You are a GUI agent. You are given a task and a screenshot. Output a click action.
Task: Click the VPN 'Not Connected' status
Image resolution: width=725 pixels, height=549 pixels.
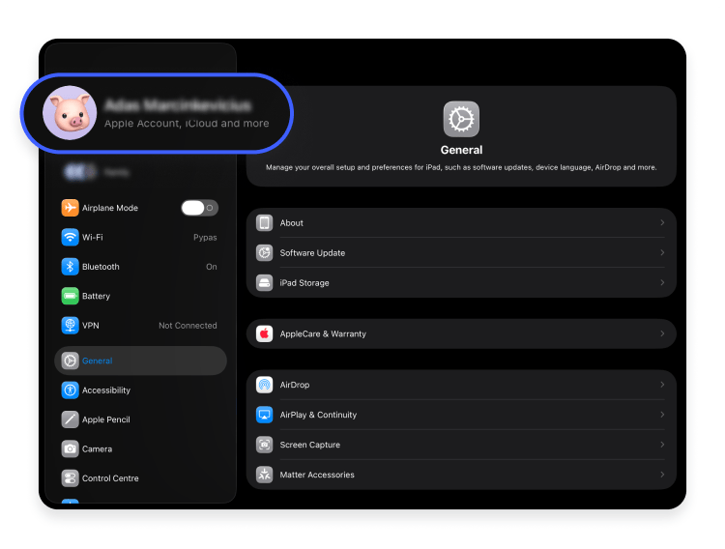pyautogui.click(x=188, y=326)
